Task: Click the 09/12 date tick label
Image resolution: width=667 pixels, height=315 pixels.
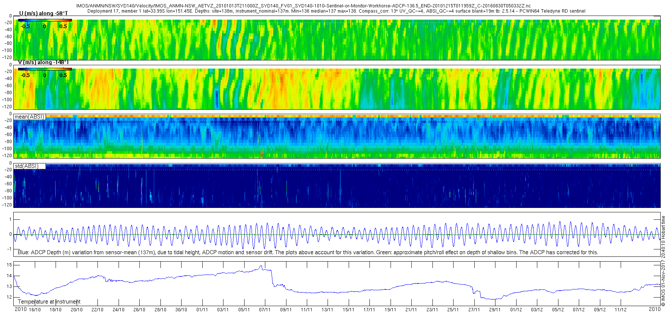Action: pyautogui.click(x=600, y=309)
